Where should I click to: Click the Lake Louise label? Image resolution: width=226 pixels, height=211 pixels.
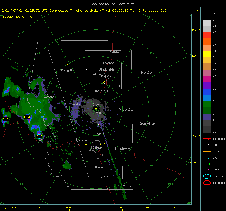[19, 123]
